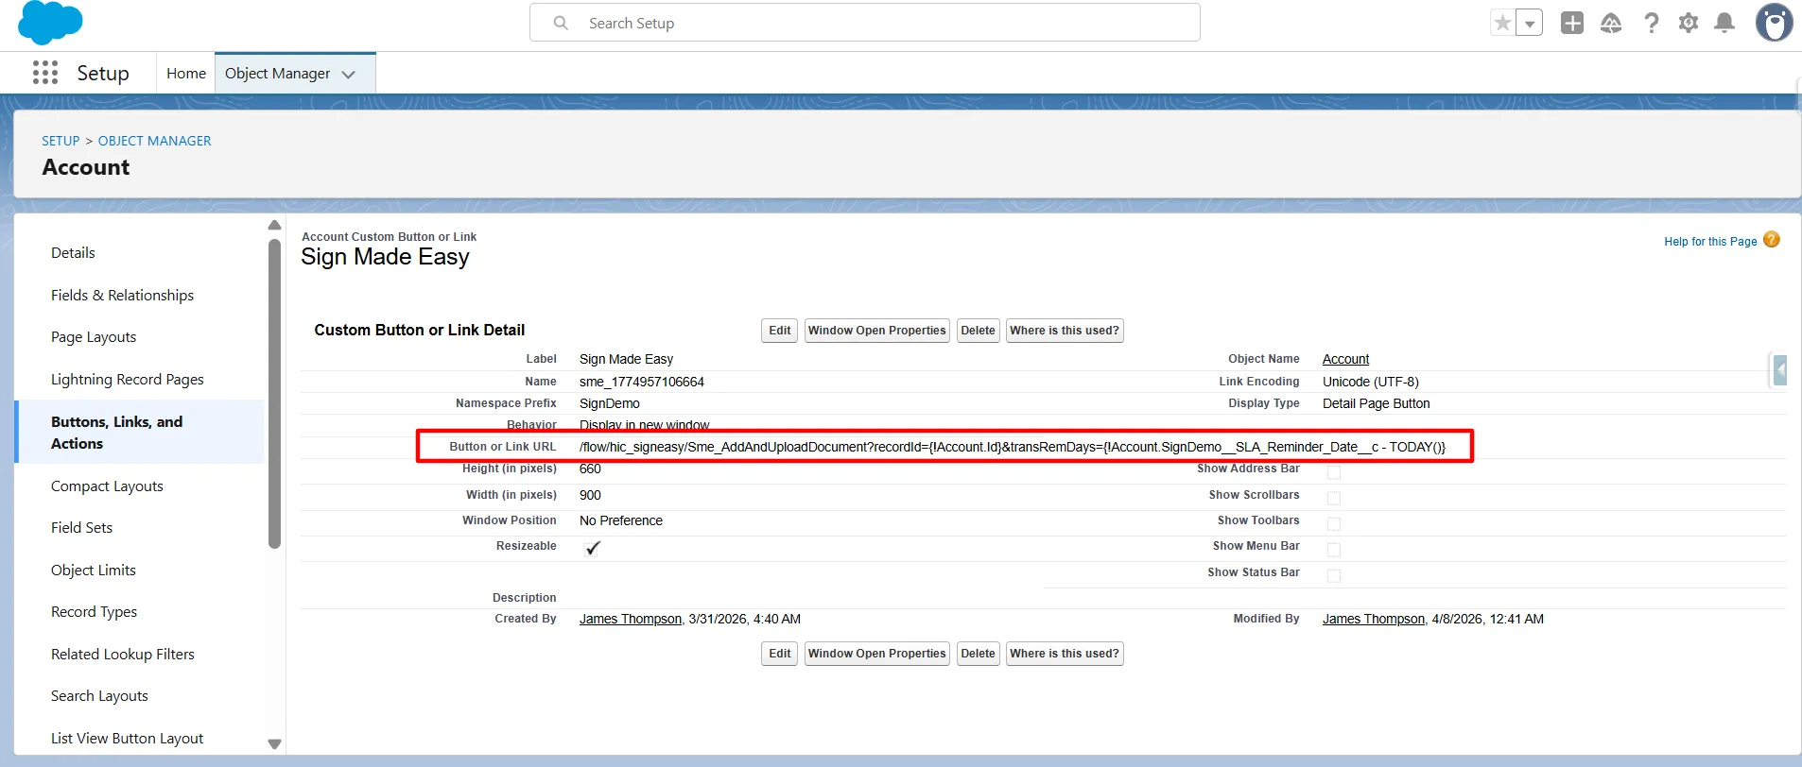
Task: Open the favorites list dropdown arrow
Action: (1529, 23)
